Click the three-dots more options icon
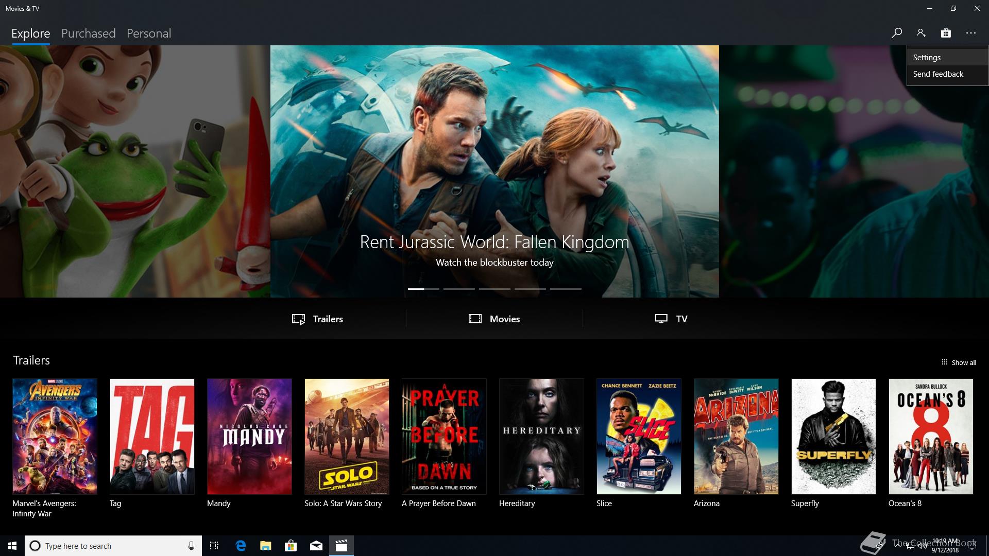This screenshot has width=989, height=556. pos(971,33)
